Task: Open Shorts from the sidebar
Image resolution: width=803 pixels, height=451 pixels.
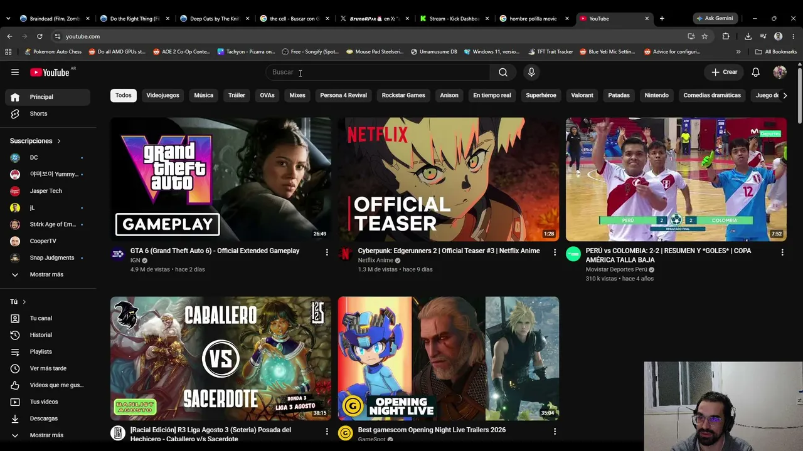Action: (48, 113)
